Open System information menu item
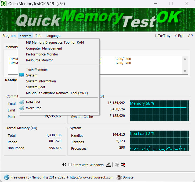Viewport: 195px width, 182px height. pos(59,81)
